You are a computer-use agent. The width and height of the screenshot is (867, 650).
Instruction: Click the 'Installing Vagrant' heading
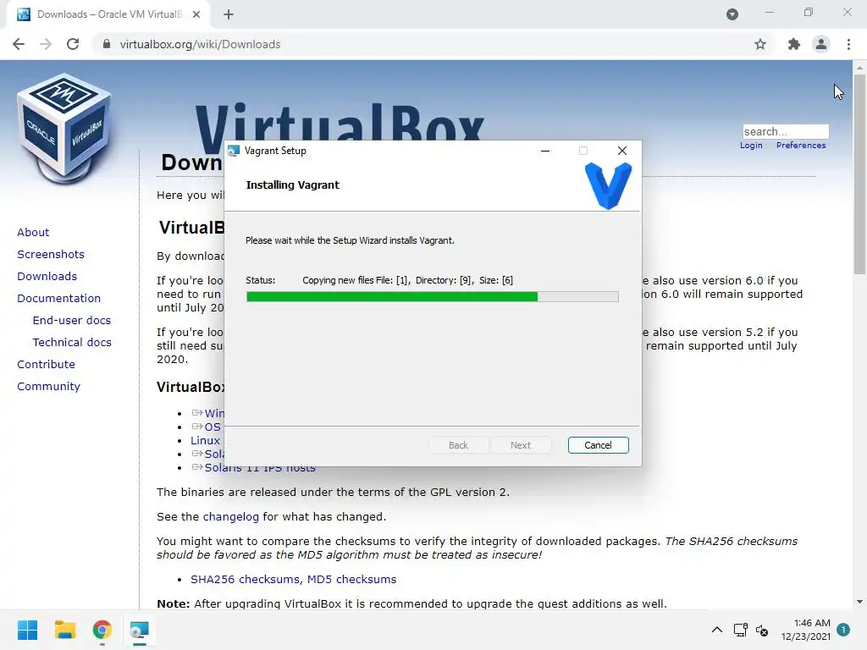point(292,185)
